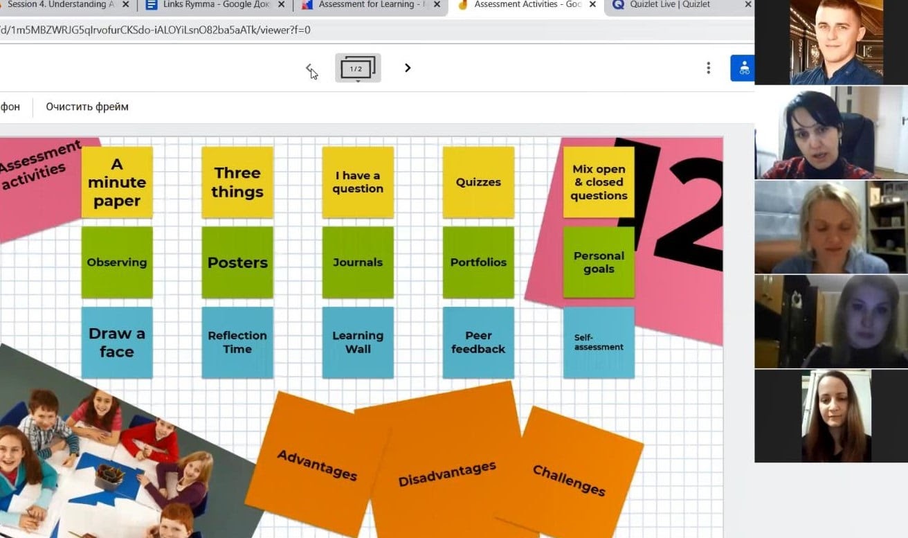
Task: Click the Jamboard icon on Assessment Activities tab
Action: click(x=463, y=5)
